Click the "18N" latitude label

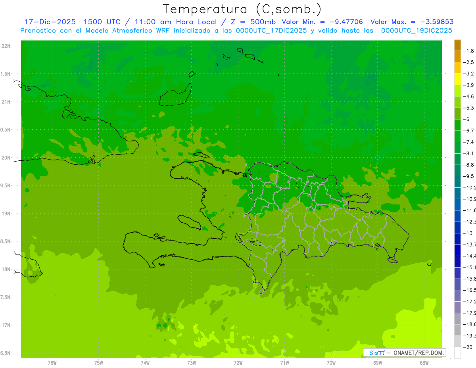(6, 269)
